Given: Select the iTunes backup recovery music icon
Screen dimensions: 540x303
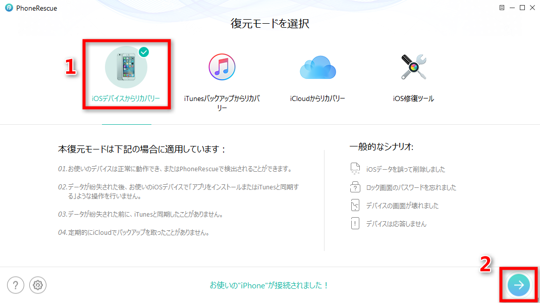Looking at the screenshot, I should (x=222, y=67).
